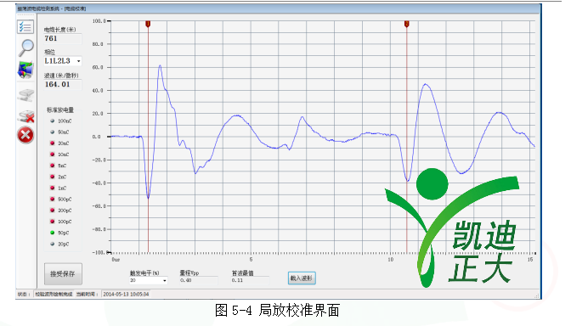Select the first red cursor marker

[x=148, y=24]
